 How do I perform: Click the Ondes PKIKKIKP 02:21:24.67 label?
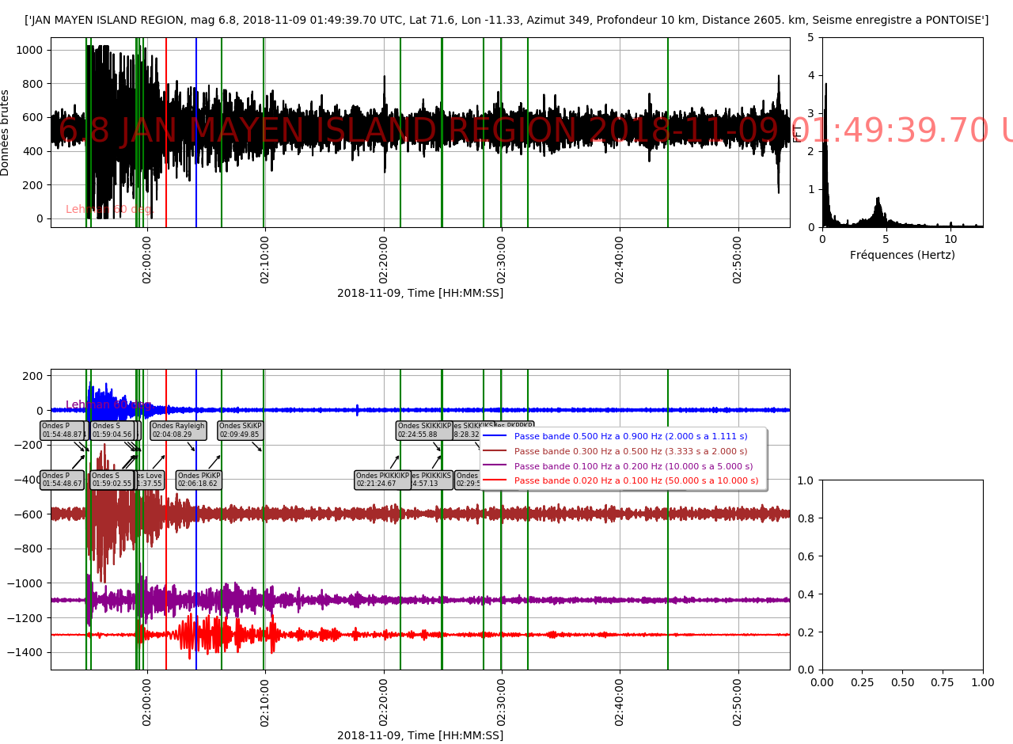click(382, 480)
